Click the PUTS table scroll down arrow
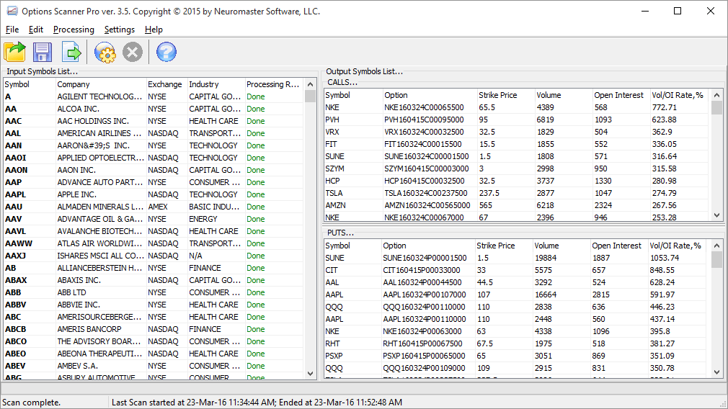The width and height of the screenshot is (728, 409). coord(717,372)
